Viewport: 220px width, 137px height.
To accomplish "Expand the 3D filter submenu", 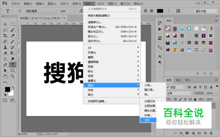I will pos(112,48).
